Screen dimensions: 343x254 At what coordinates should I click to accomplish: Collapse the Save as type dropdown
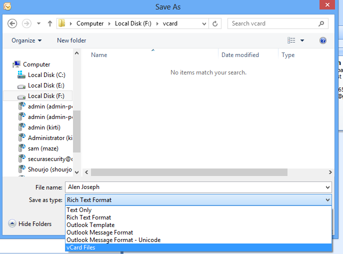pos(327,200)
